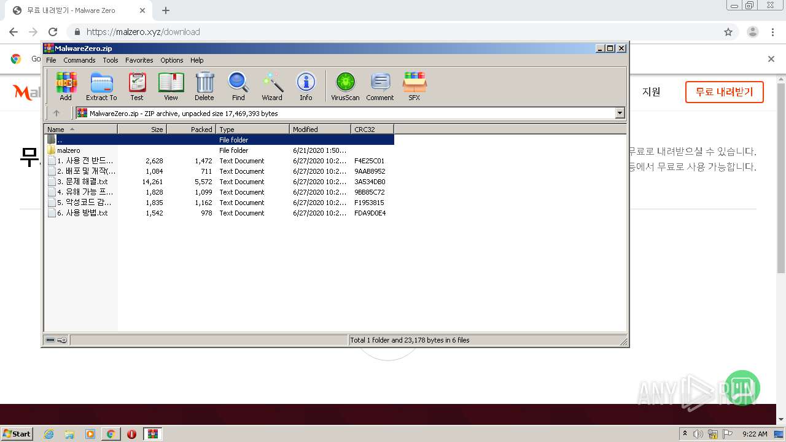
Task: Click the SFX toolbar icon
Action: point(414,86)
